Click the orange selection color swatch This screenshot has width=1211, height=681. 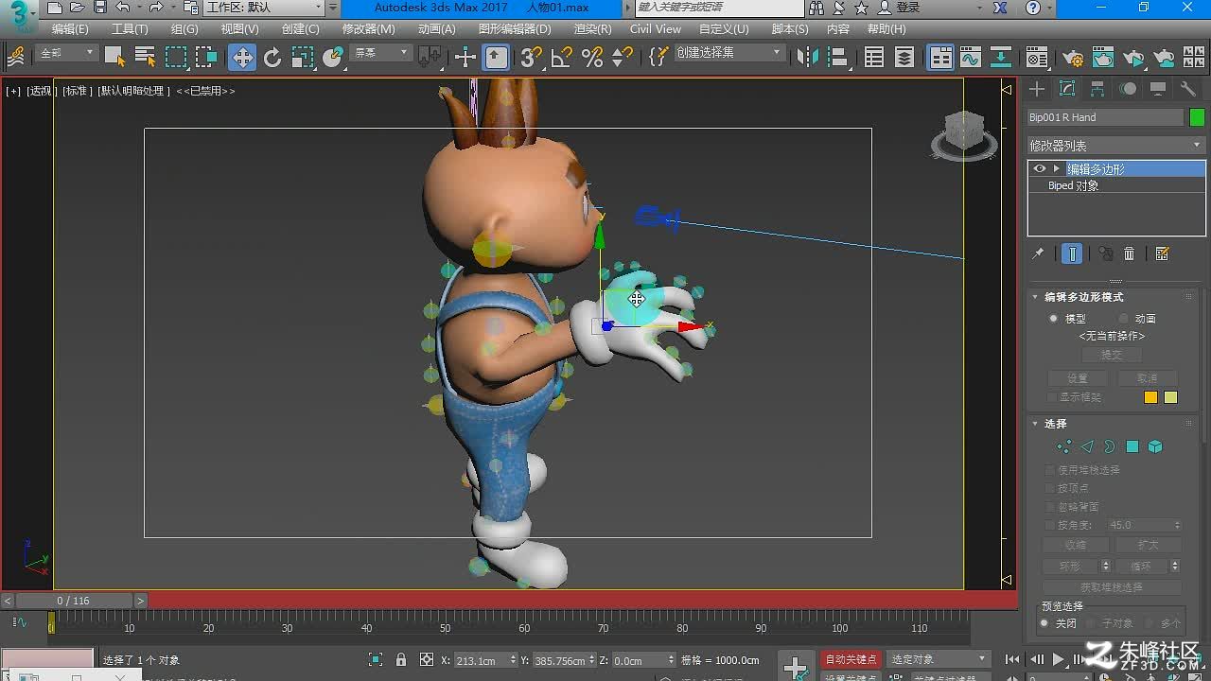pos(1150,397)
